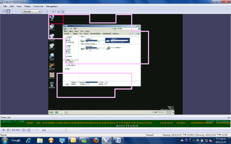Open the Navigation menu
Image resolution: width=231 pixels, height=144 pixels.
pyautogui.click(x=52, y=6)
